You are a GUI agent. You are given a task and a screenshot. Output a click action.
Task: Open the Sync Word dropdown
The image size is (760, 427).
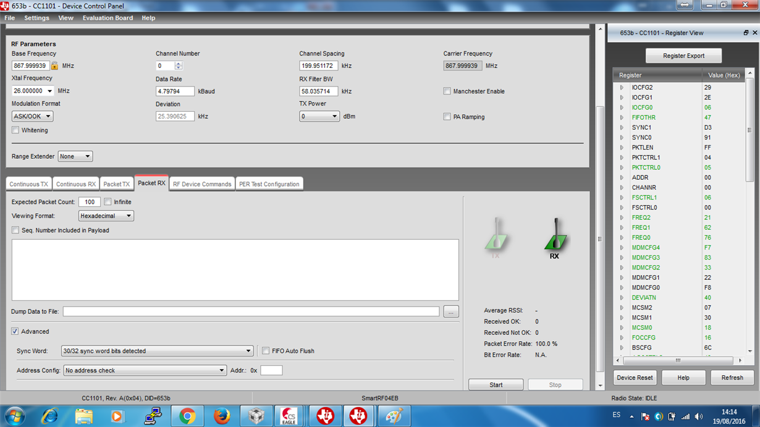(157, 351)
